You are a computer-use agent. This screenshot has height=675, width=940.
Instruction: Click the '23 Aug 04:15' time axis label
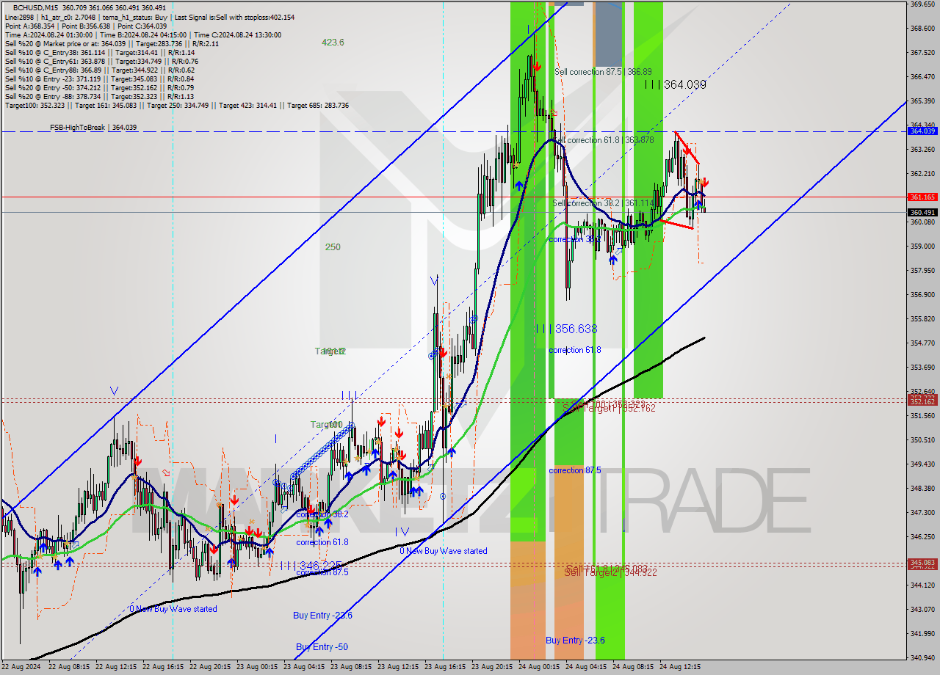click(x=305, y=667)
